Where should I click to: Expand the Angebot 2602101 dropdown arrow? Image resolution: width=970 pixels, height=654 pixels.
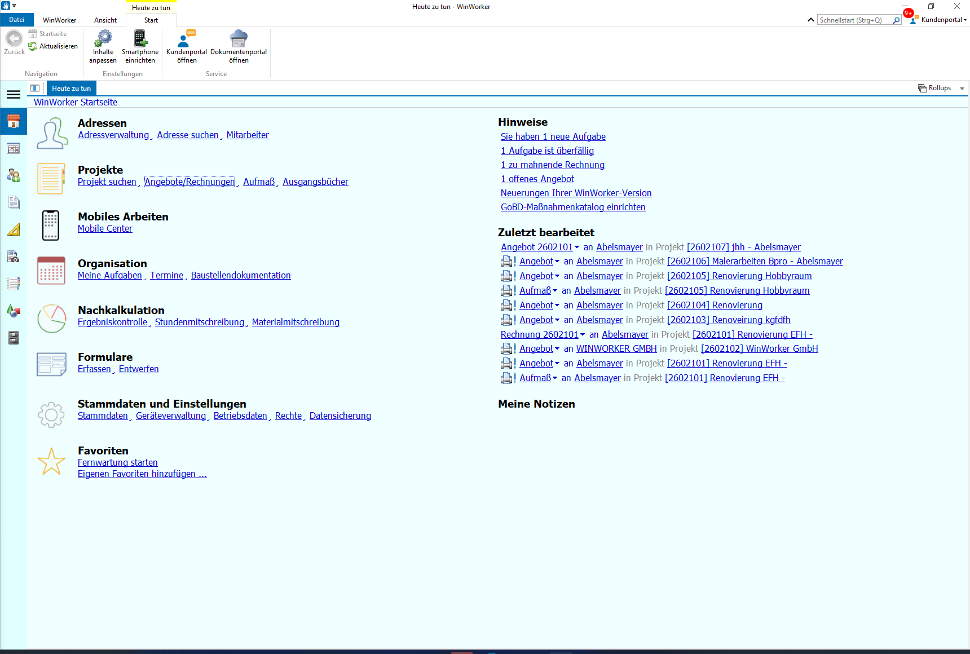(x=577, y=248)
